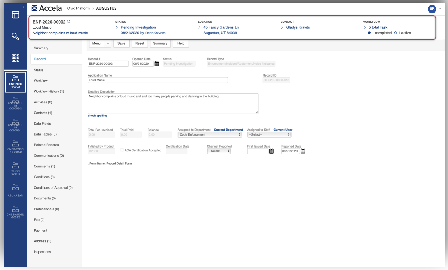Open the global search magnifier icon

tap(15, 36)
